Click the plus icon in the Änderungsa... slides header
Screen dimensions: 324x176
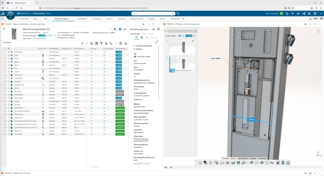[184, 36]
